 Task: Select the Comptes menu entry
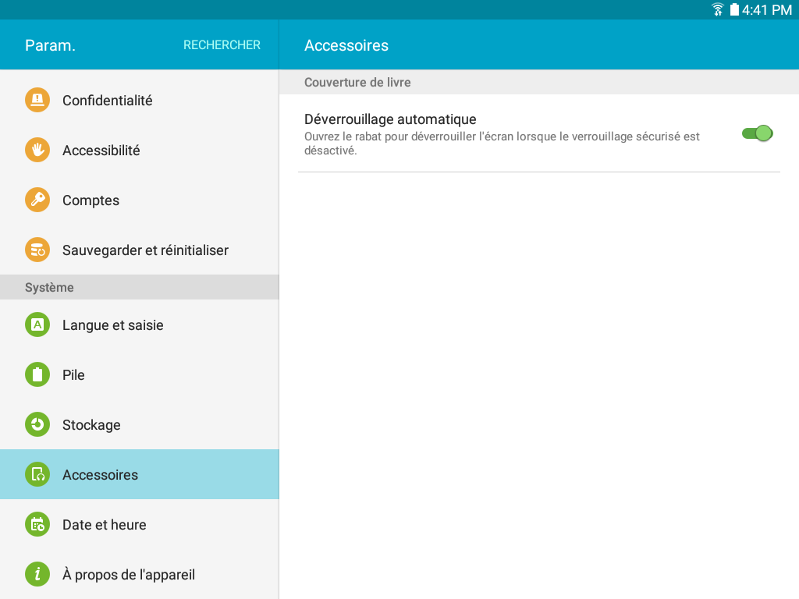tap(140, 200)
